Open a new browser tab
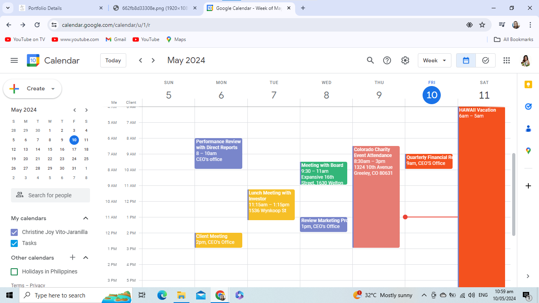This screenshot has width=539, height=303. click(303, 8)
